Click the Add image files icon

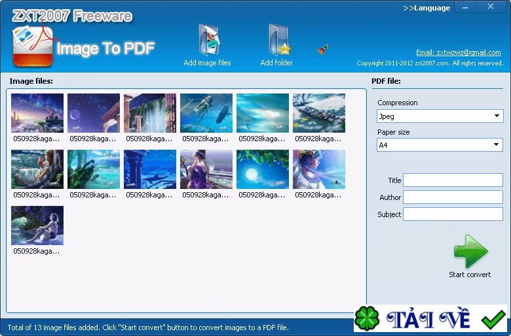tap(207, 41)
